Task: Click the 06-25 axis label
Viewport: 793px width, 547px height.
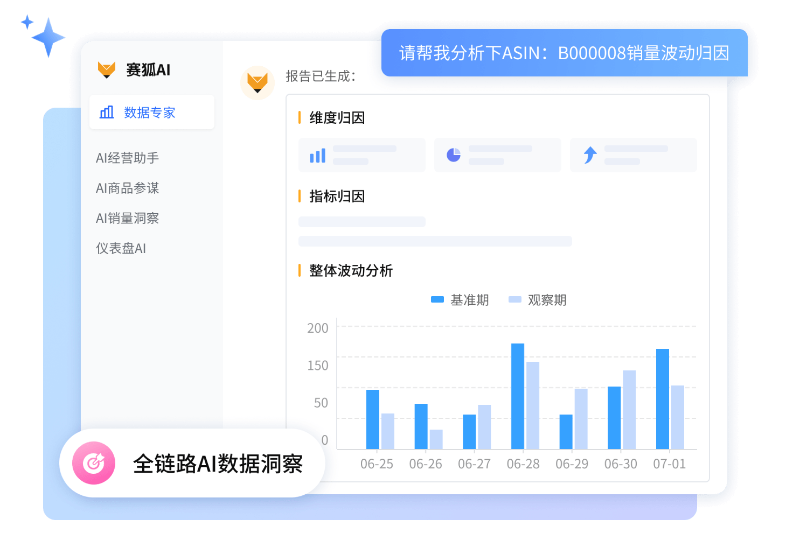Action: 377,464
